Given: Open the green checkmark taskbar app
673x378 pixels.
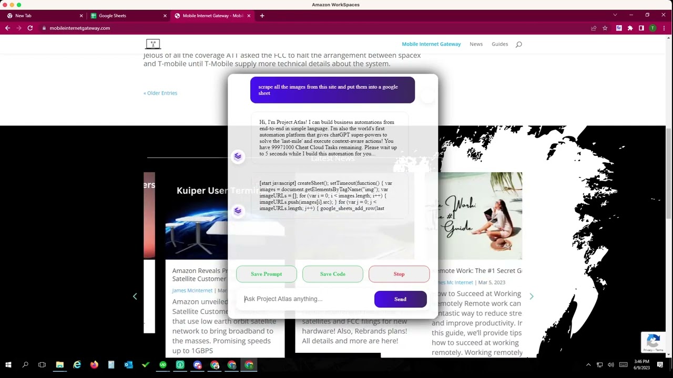Looking at the screenshot, I should click(146, 365).
